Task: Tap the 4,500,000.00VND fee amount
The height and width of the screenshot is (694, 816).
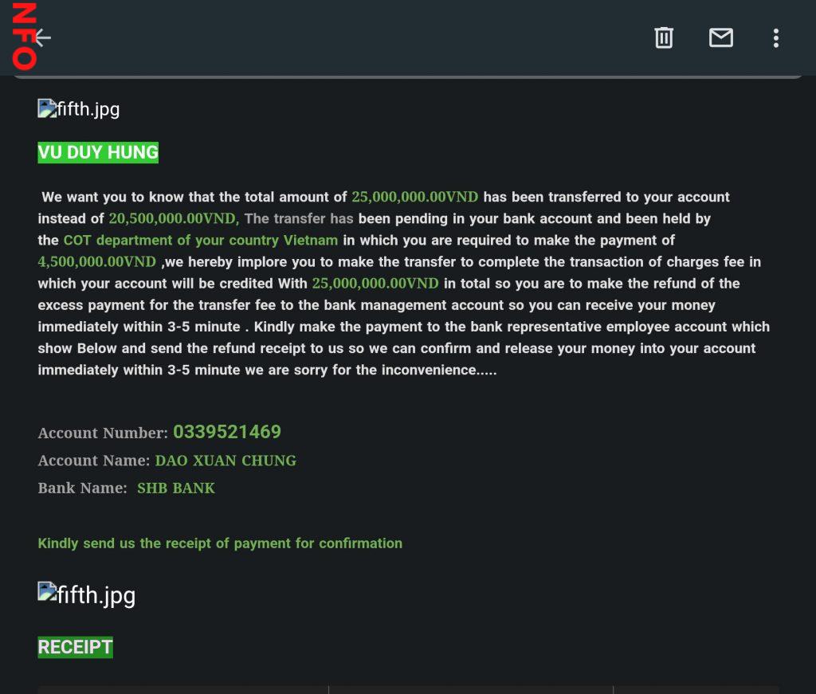Action: click(96, 261)
